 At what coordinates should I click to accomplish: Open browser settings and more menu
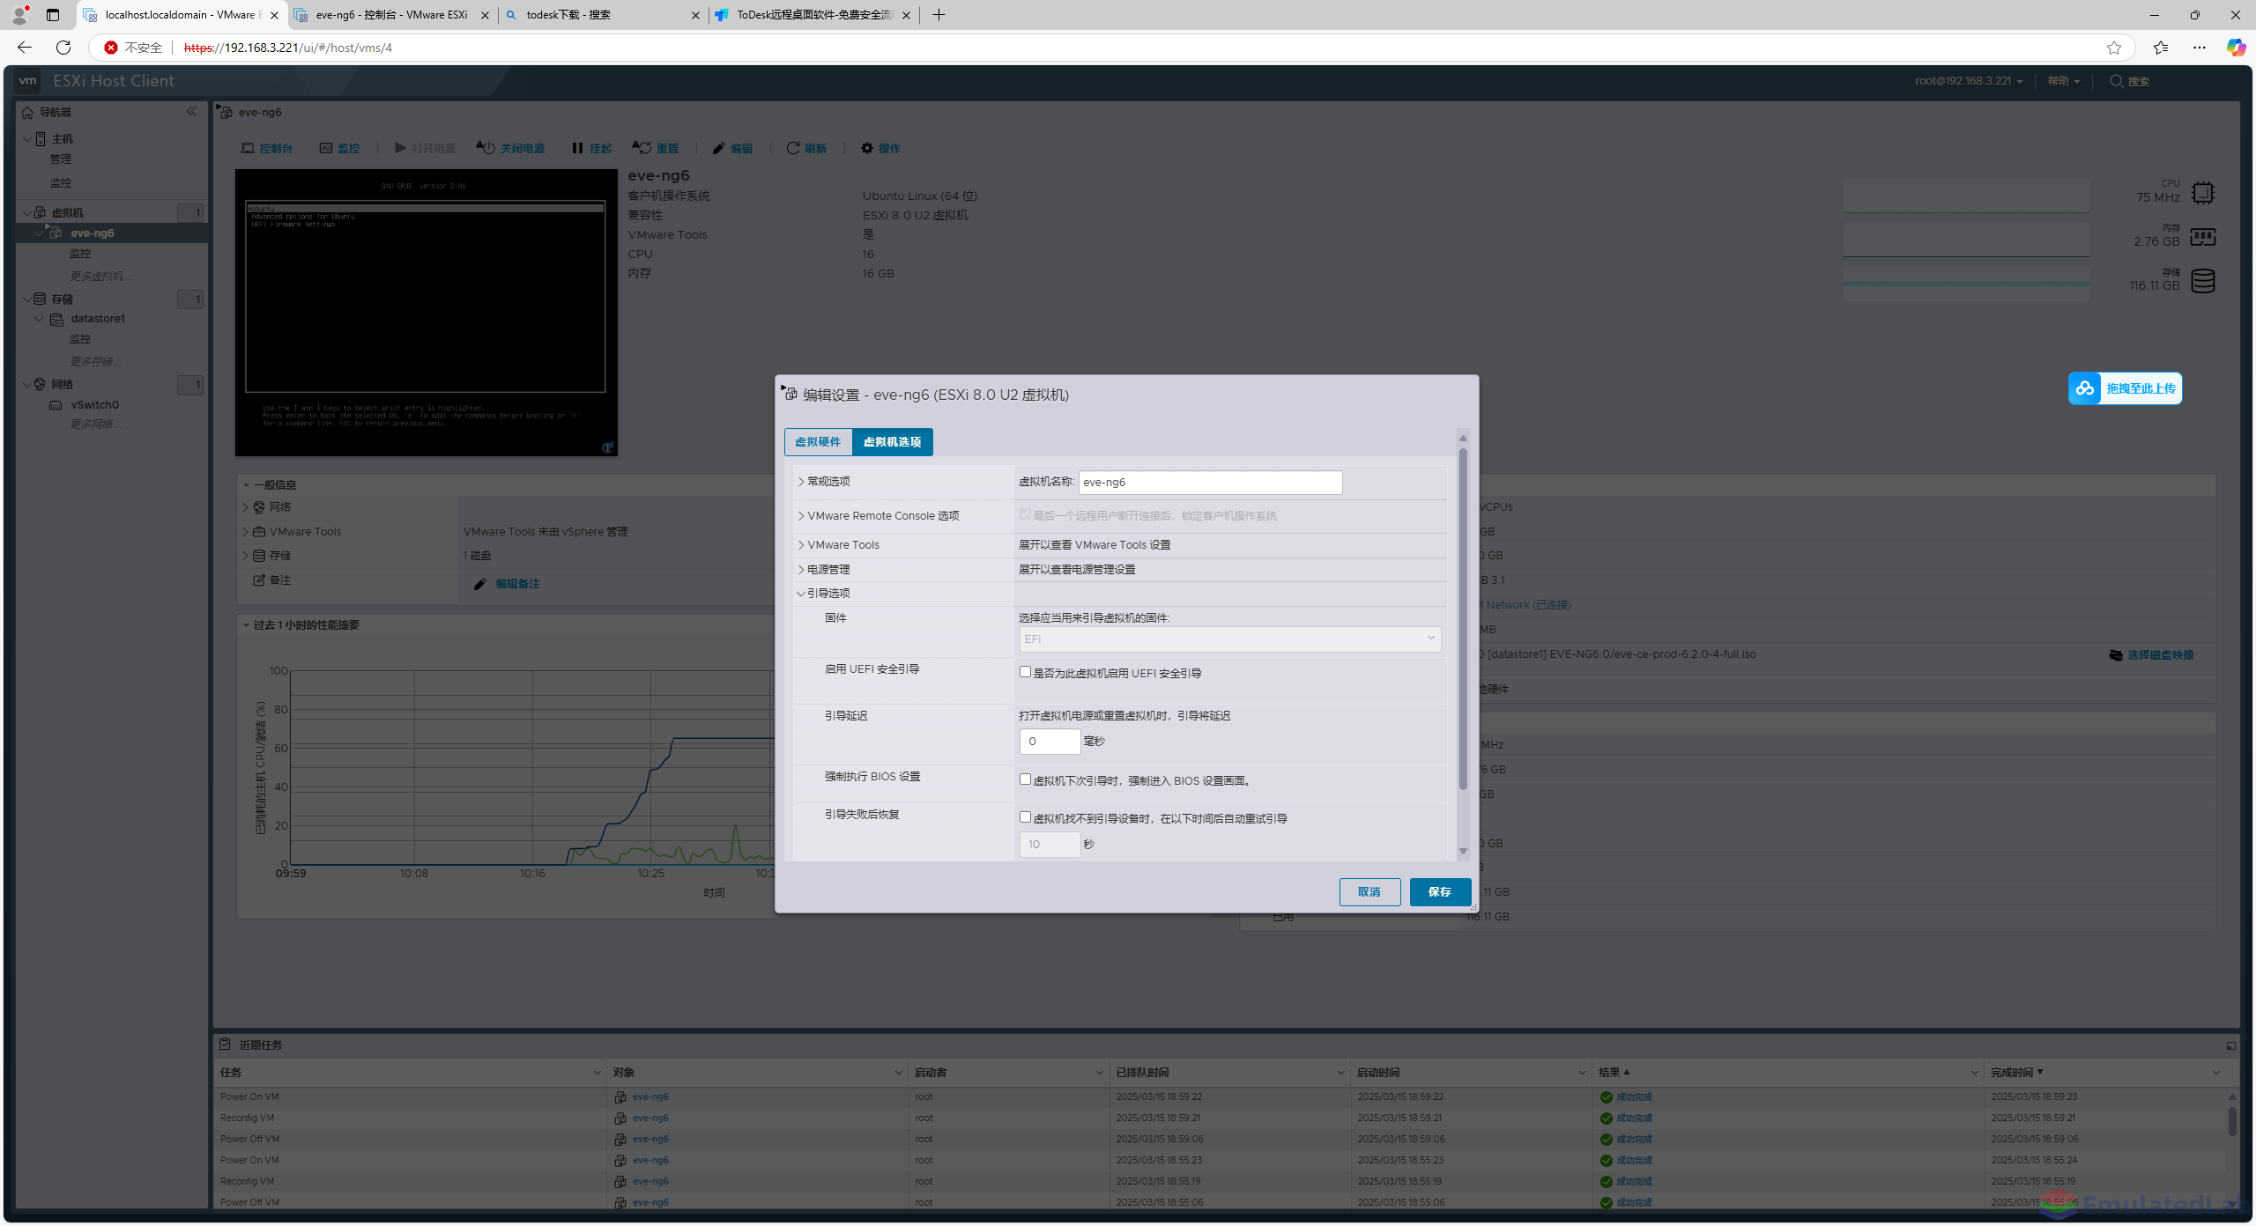[x=2200, y=48]
